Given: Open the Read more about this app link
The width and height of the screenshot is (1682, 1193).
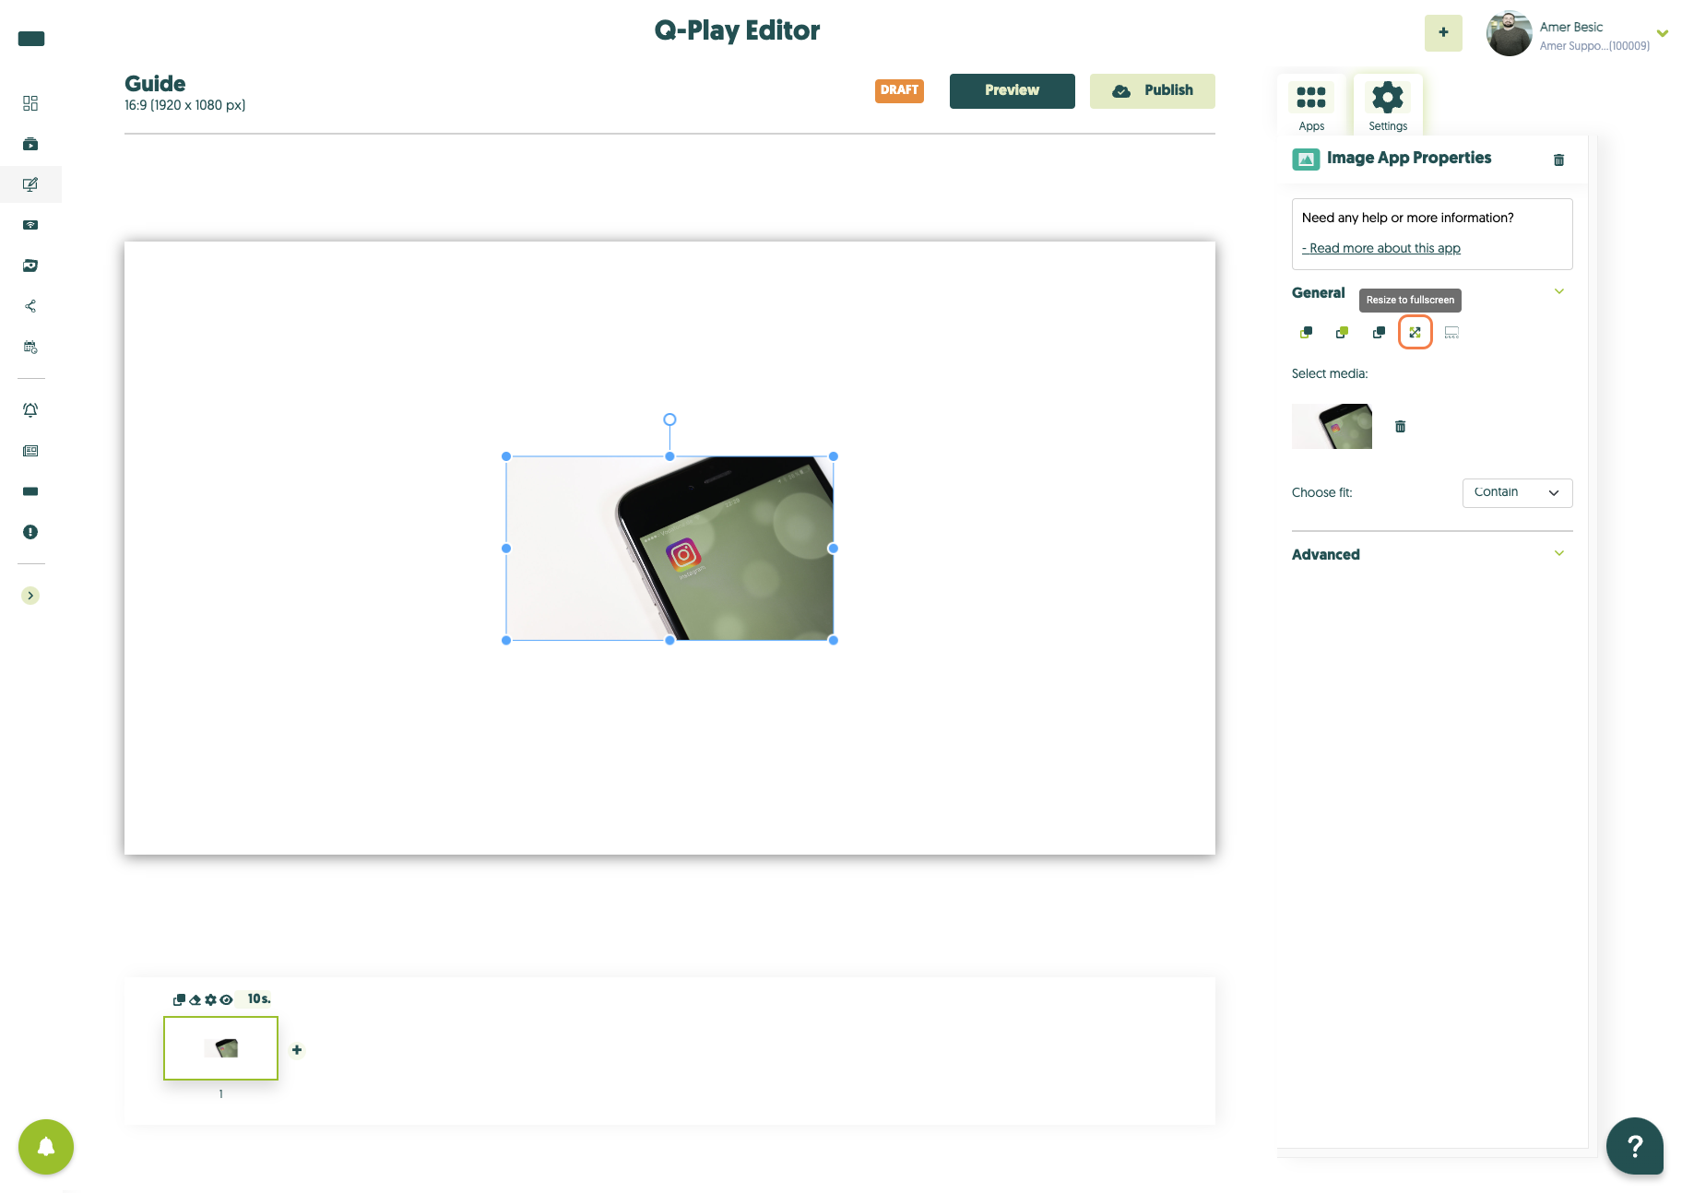Looking at the screenshot, I should point(1380,249).
